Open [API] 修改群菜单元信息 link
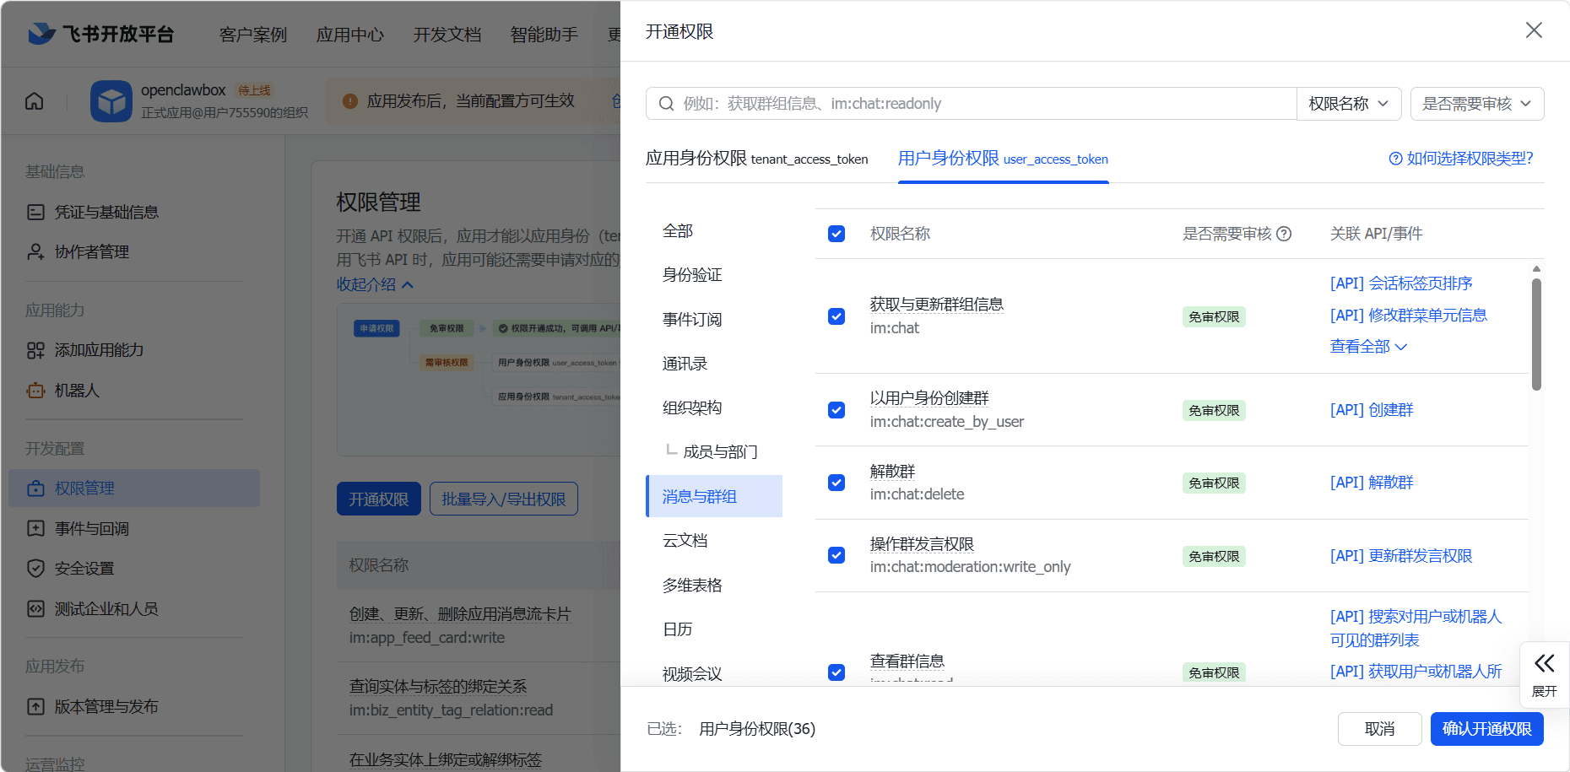 coord(1409,316)
